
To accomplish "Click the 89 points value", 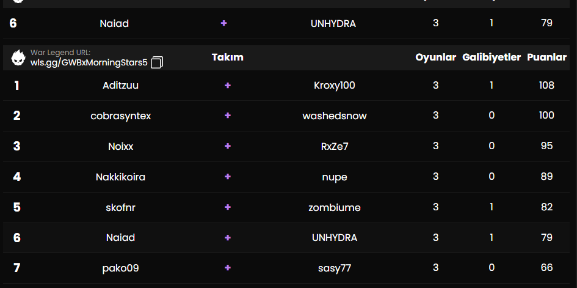I will [547, 177].
